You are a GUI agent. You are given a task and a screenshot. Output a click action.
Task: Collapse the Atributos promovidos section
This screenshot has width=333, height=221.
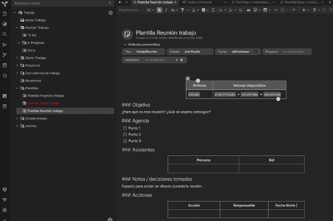[x=125, y=44]
